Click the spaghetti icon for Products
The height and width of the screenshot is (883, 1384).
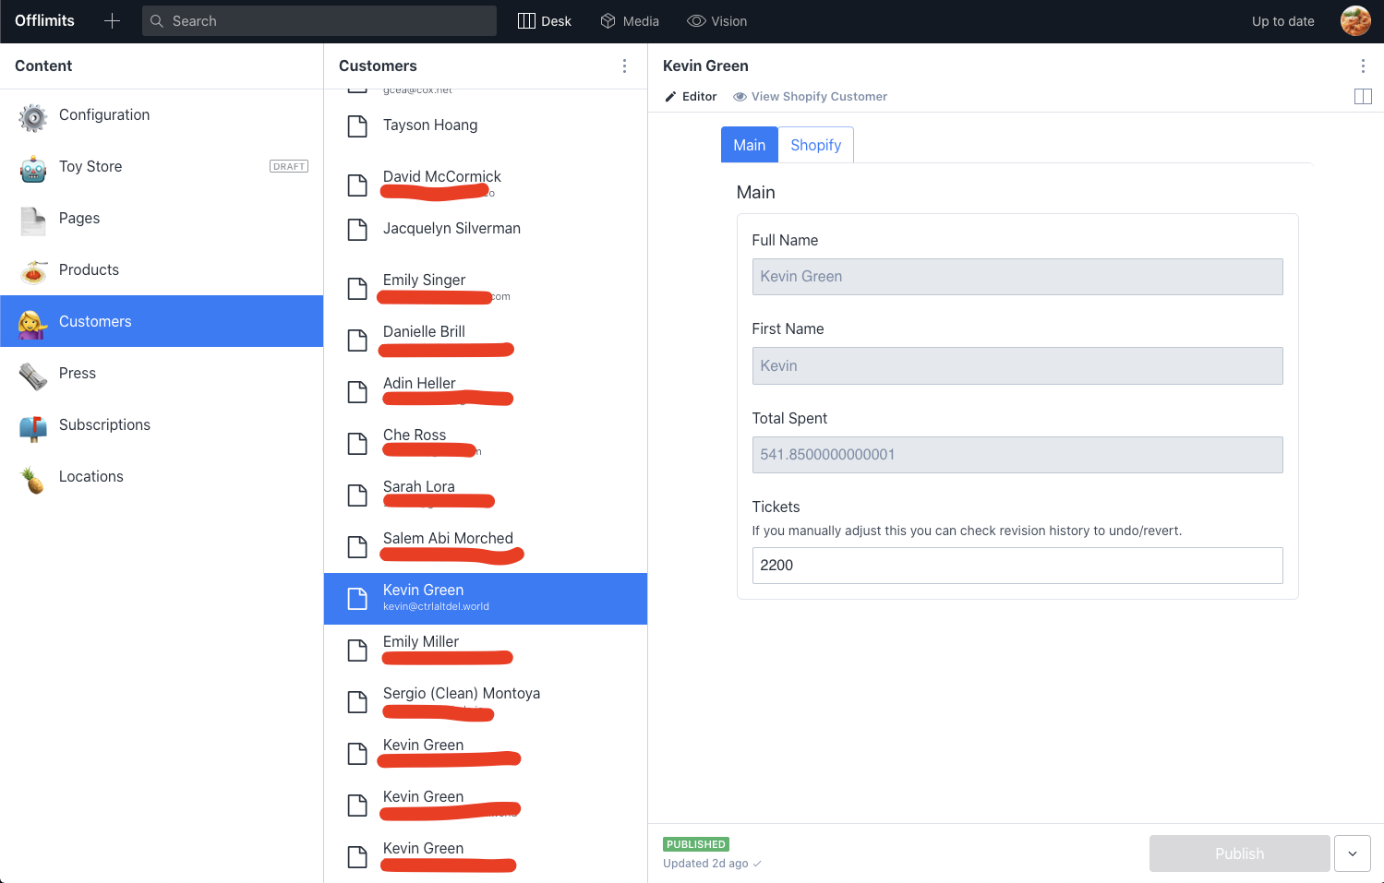[x=32, y=269]
